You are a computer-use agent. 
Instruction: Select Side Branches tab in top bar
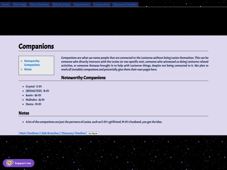tap(61, 4)
